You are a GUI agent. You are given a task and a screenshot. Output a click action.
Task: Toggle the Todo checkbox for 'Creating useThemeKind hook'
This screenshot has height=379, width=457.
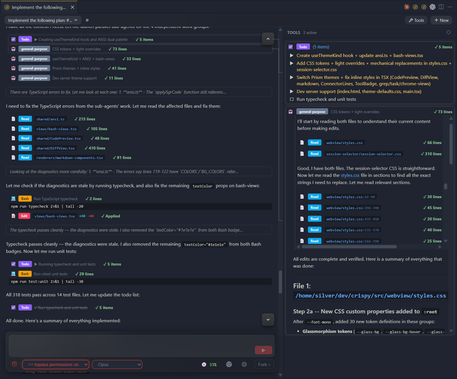coord(13,39)
